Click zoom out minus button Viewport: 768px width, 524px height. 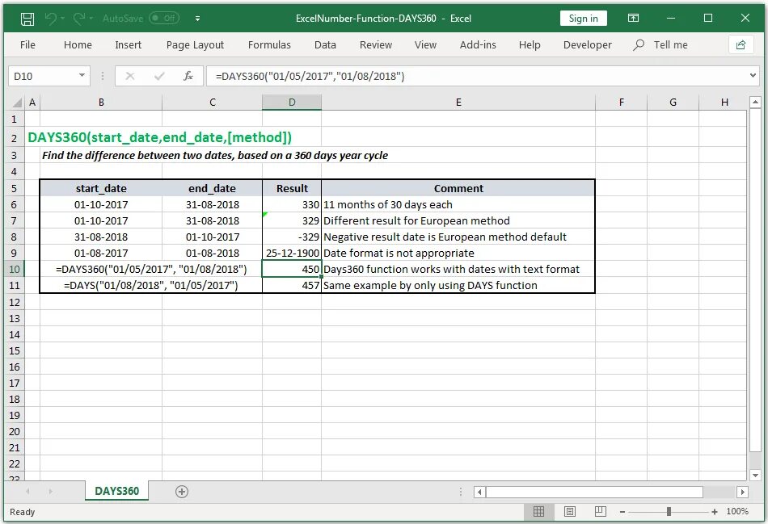[622, 512]
